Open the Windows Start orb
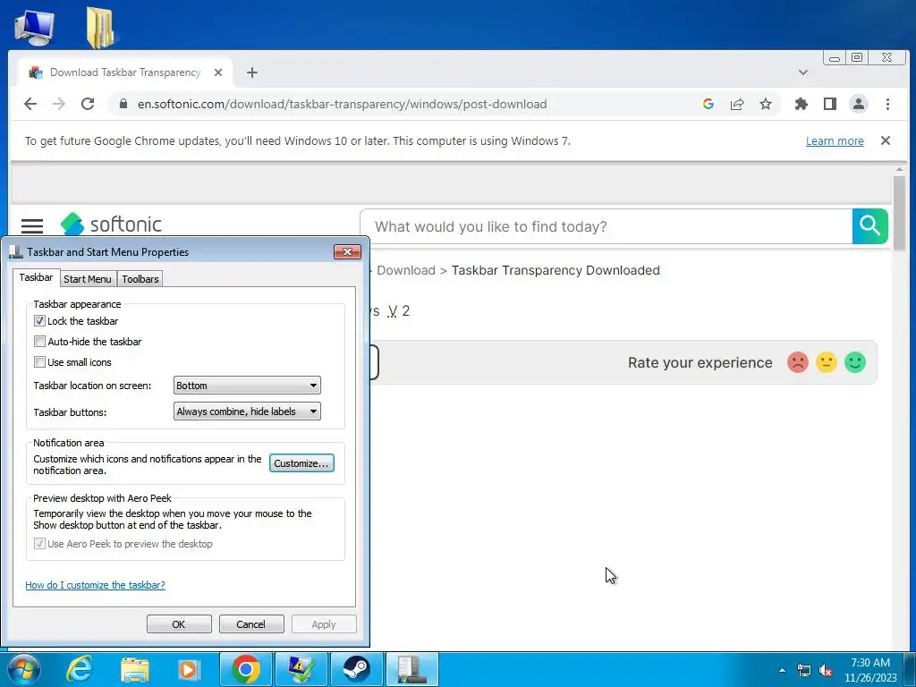This screenshot has width=916, height=687. pyautogui.click(x=23, y=669)
